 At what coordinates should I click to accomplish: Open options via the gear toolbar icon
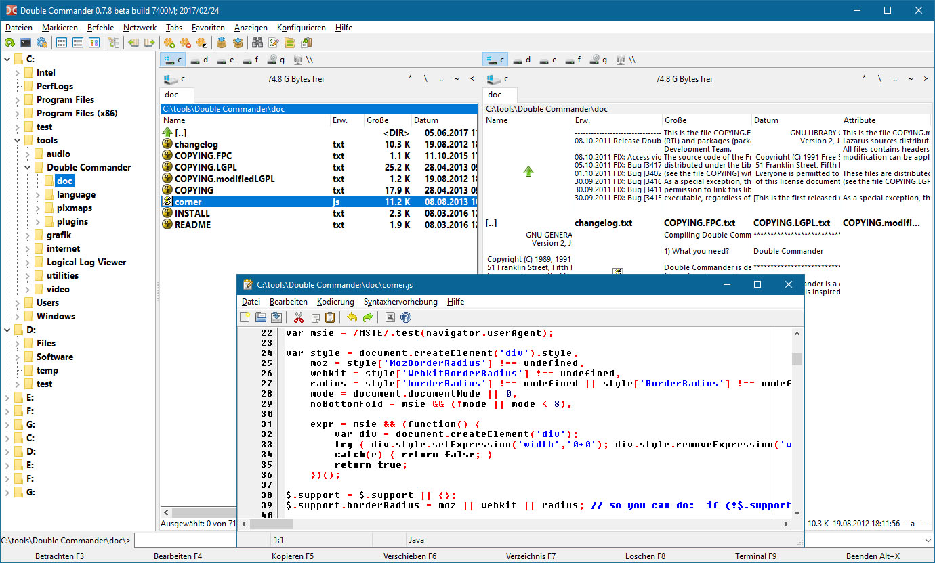coord(42,43)
